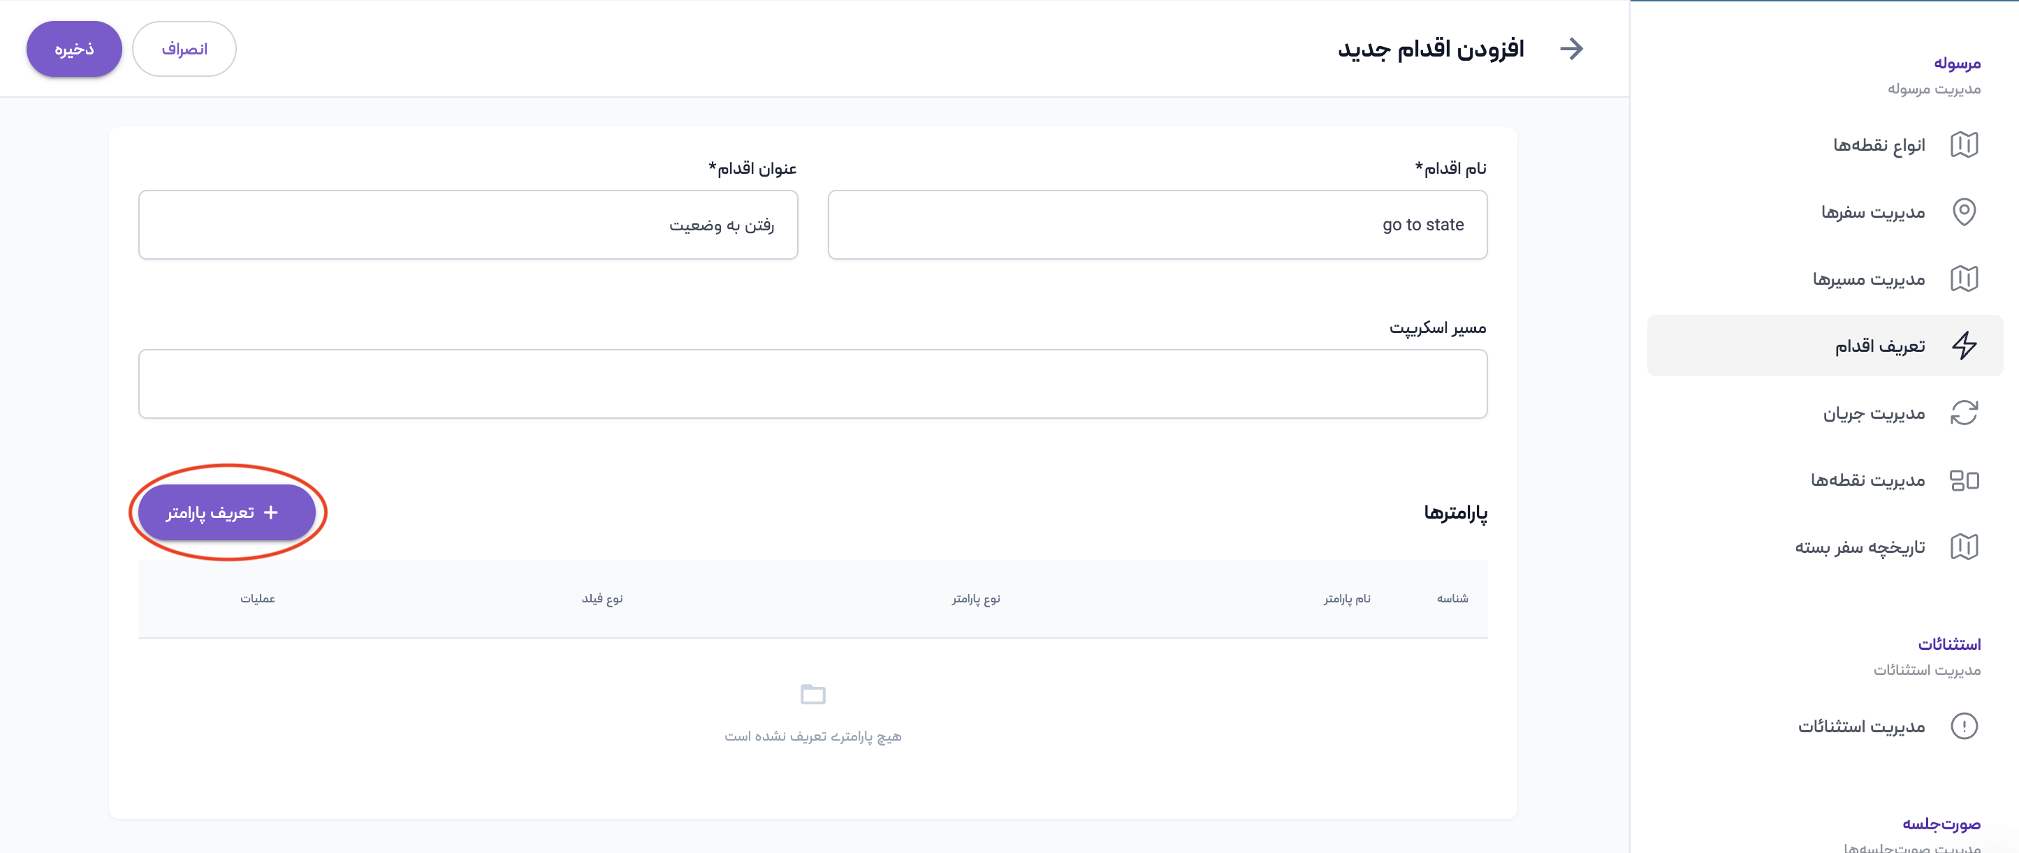Click the grid icon for مدیریت نقطه‌ها

(x=1963, y=480)
